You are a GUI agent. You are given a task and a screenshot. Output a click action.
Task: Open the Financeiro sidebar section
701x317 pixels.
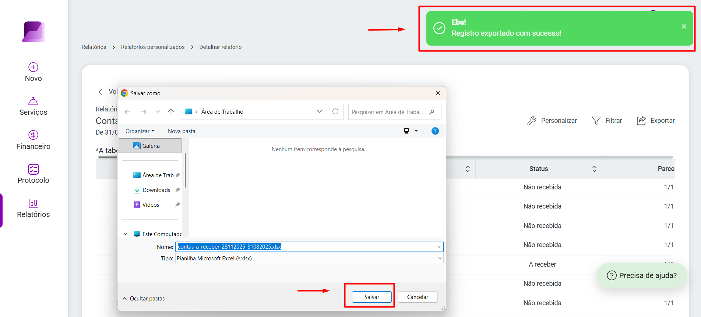[x=33, y=140]
